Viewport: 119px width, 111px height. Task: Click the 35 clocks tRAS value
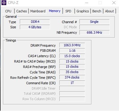click(72, 72)
